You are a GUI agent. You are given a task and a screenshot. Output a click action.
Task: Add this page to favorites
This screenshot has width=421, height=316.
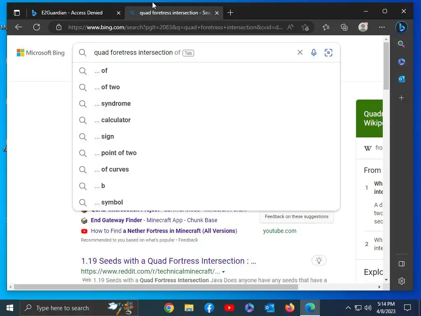point(305,27)
